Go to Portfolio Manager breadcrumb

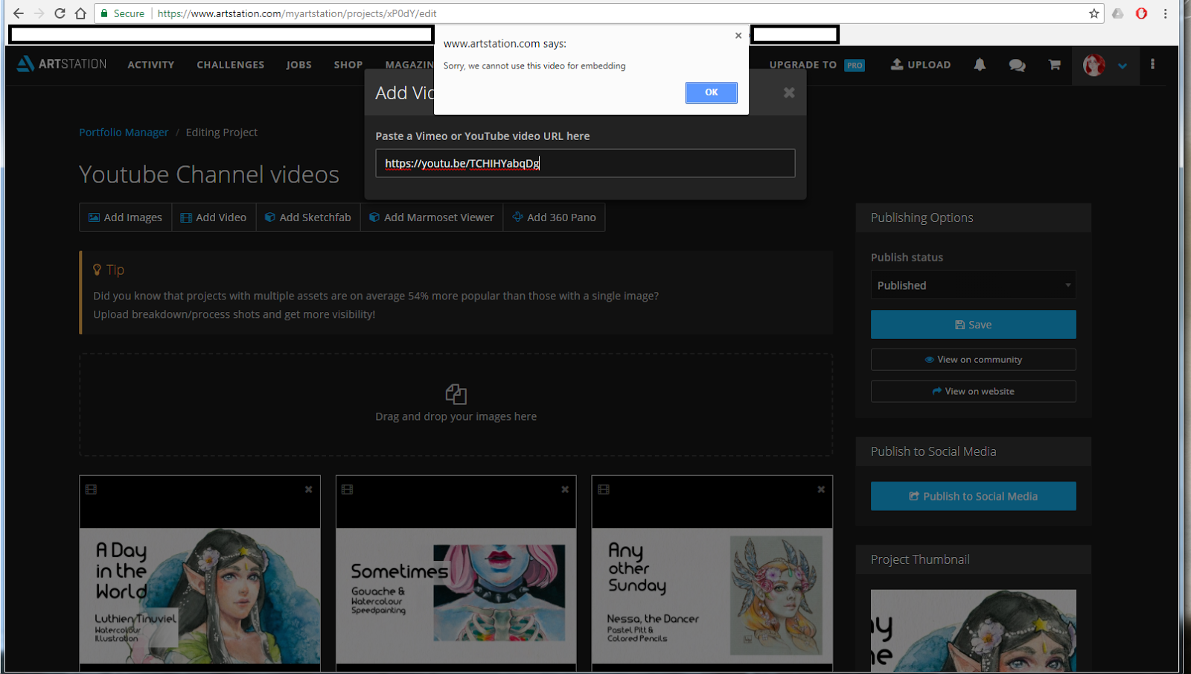(x=124, y=132)
